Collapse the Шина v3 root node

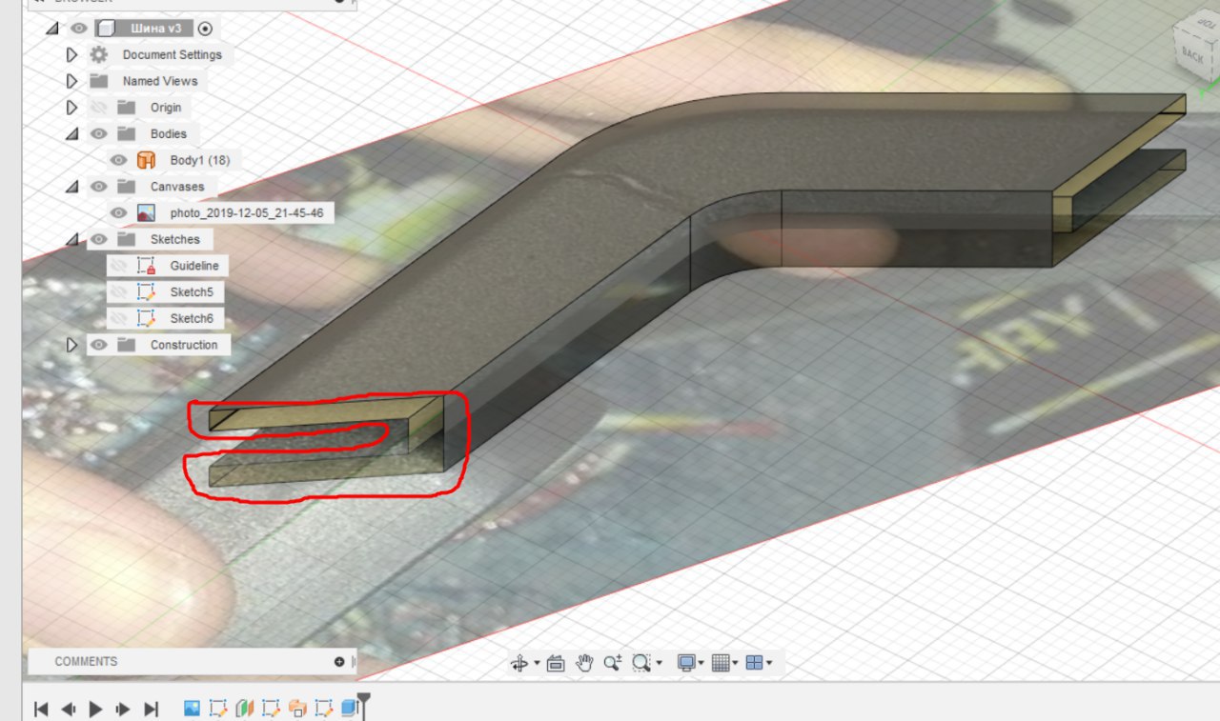coord(51,30)
